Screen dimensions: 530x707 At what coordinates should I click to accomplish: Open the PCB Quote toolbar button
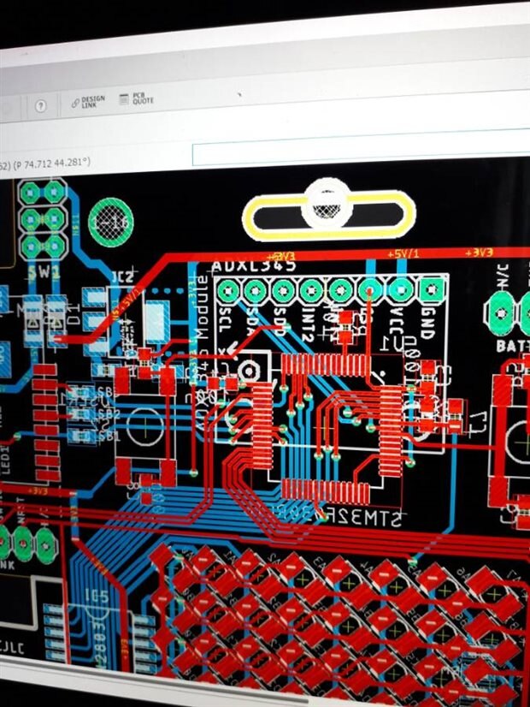coord(137,99)
